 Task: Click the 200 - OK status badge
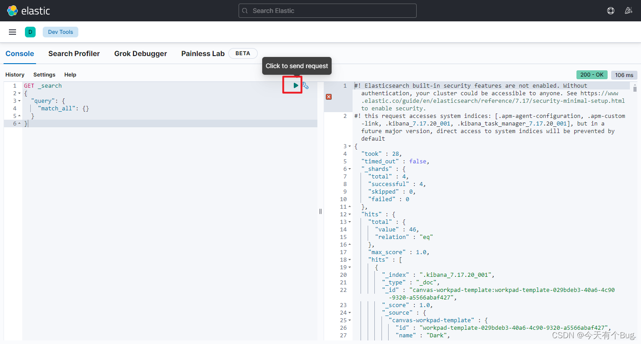point(592,74)
